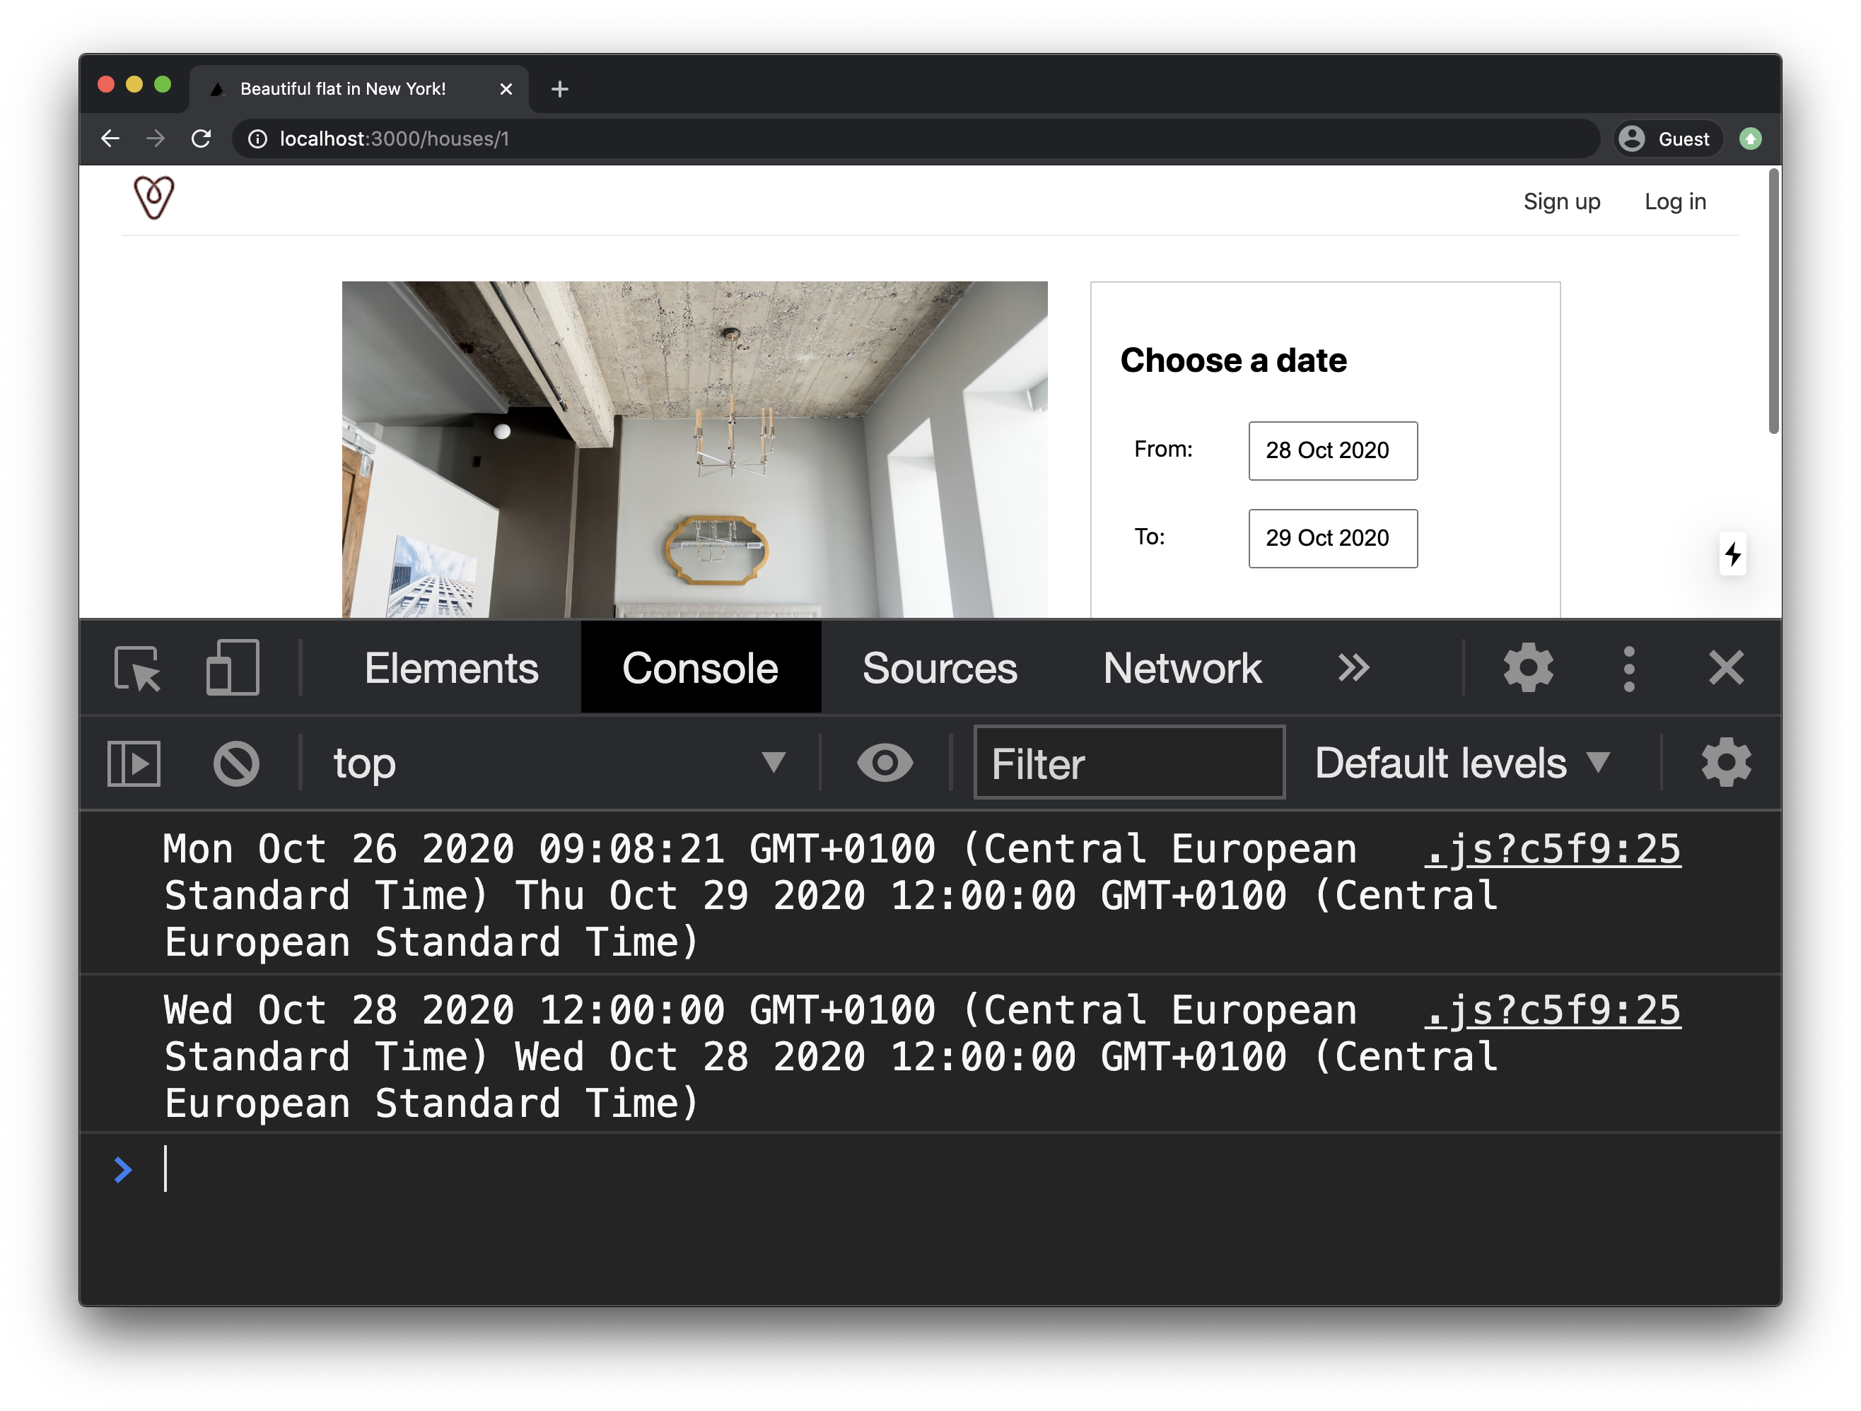The image size is (1861, 1411).
Task: Open the DevTools three-dots menu
Action: tap(1629, 669)
